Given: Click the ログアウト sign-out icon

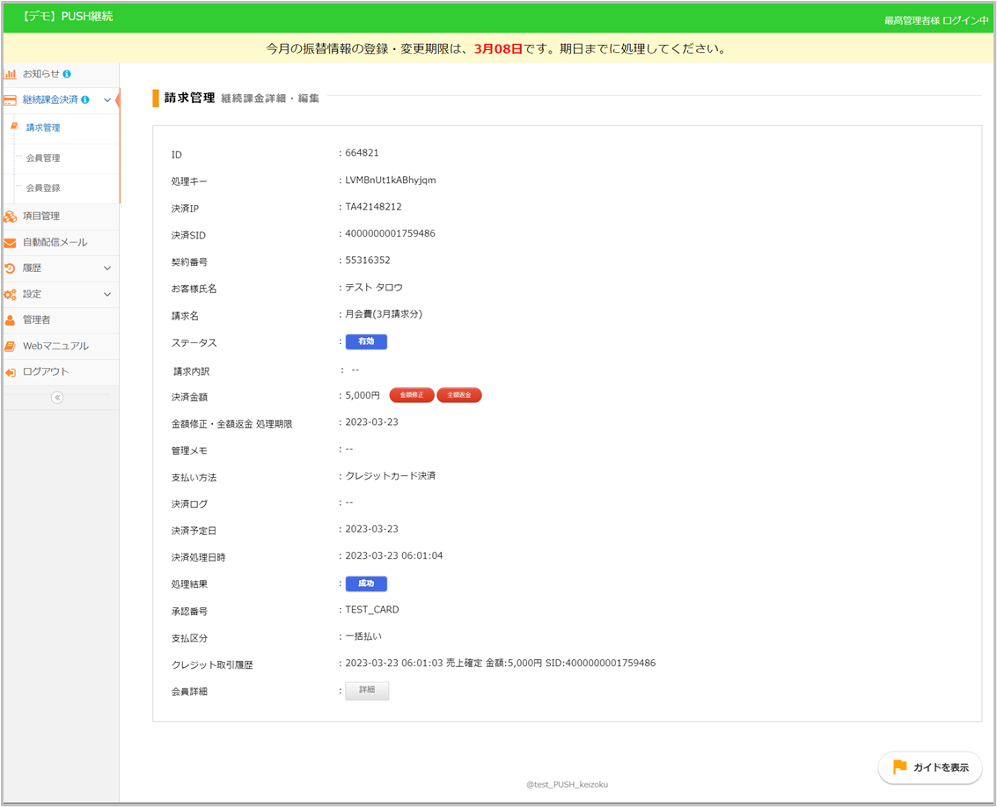Looking at the screenshot, I should point(11,372).
